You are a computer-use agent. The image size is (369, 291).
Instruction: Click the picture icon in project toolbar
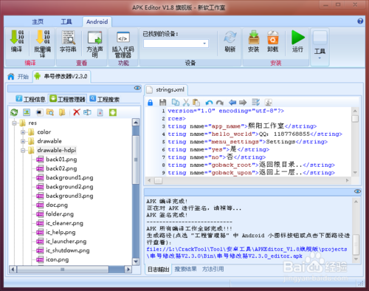tap(27, 112)
